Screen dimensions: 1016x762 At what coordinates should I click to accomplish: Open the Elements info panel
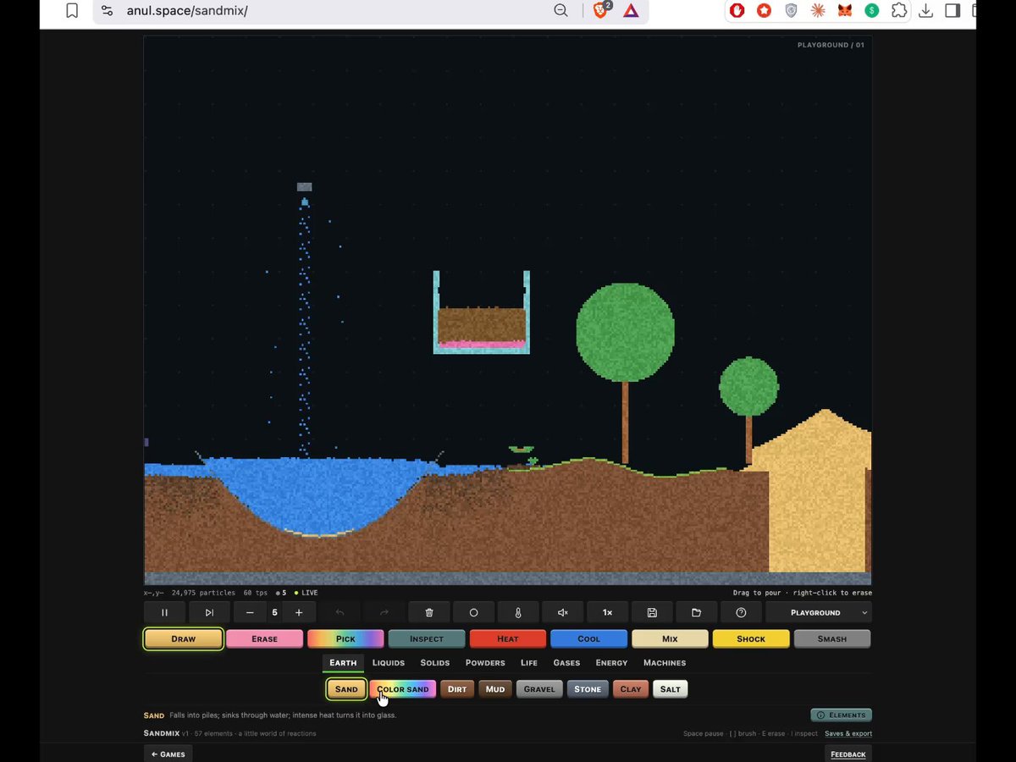[x=841, y=715]
